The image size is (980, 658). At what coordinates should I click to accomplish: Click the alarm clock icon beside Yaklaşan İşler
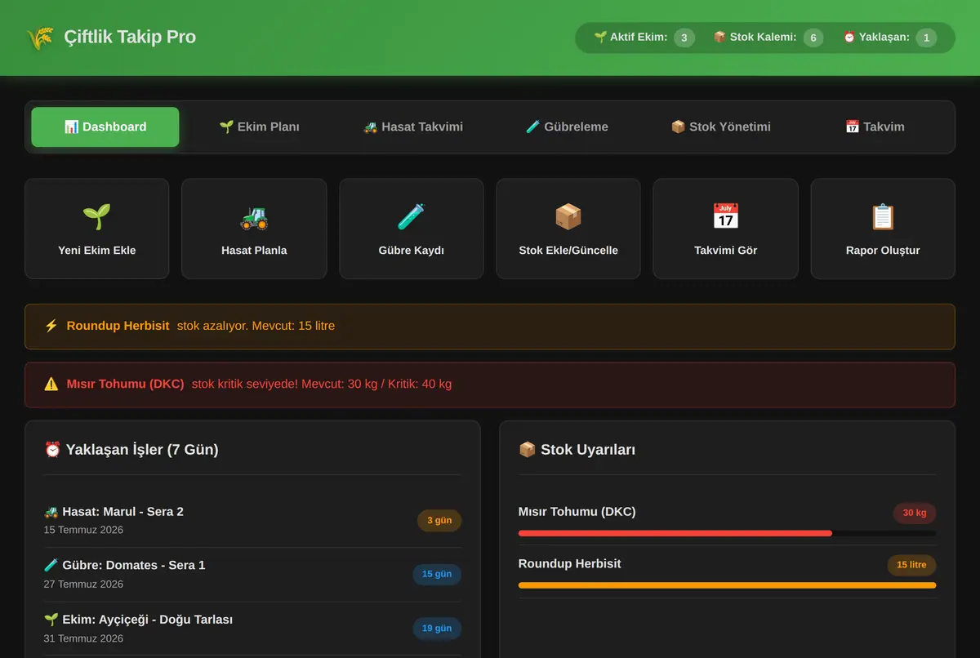53,449
